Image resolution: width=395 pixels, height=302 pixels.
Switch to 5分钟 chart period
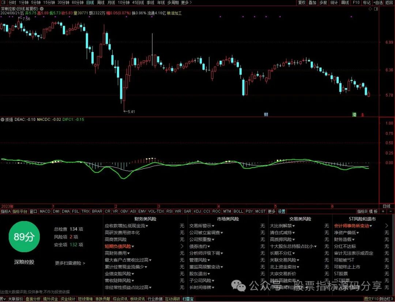[36, 3]
